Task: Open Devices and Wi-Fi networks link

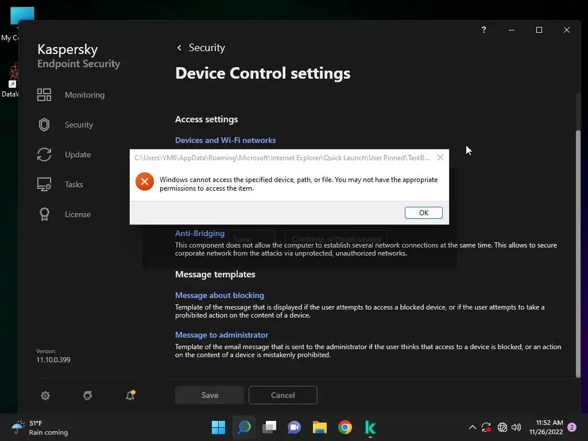Action: 225,140
